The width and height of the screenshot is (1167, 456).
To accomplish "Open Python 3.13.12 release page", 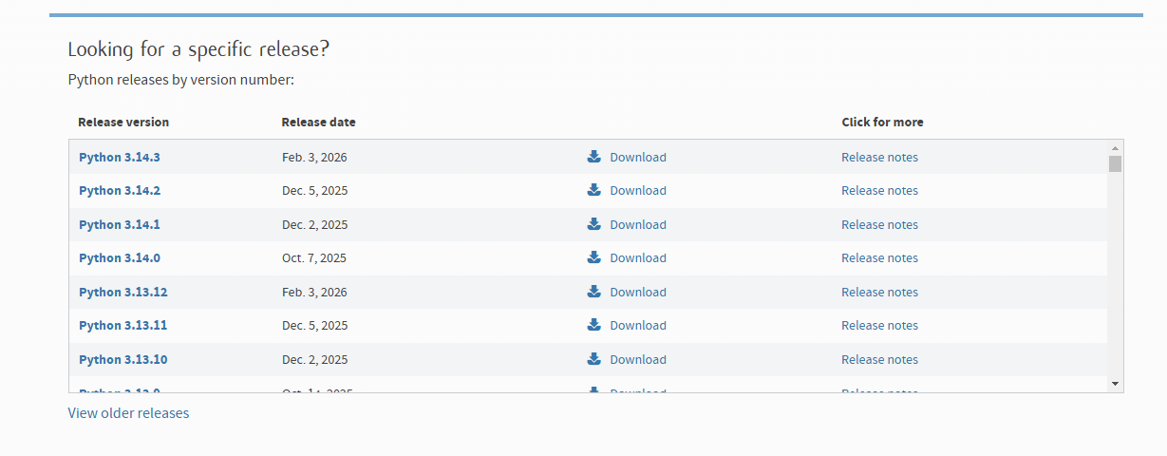I will tap(123, 292).
